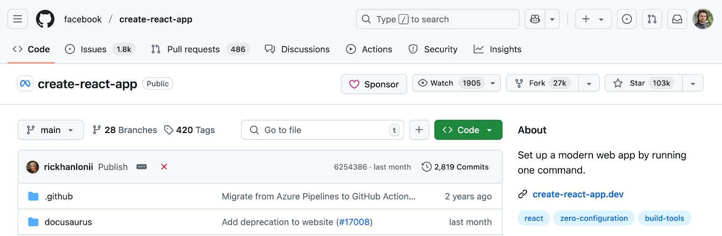Click the Public visibility label
Screen dimensions: 722x236
click(x=157, y=84)
